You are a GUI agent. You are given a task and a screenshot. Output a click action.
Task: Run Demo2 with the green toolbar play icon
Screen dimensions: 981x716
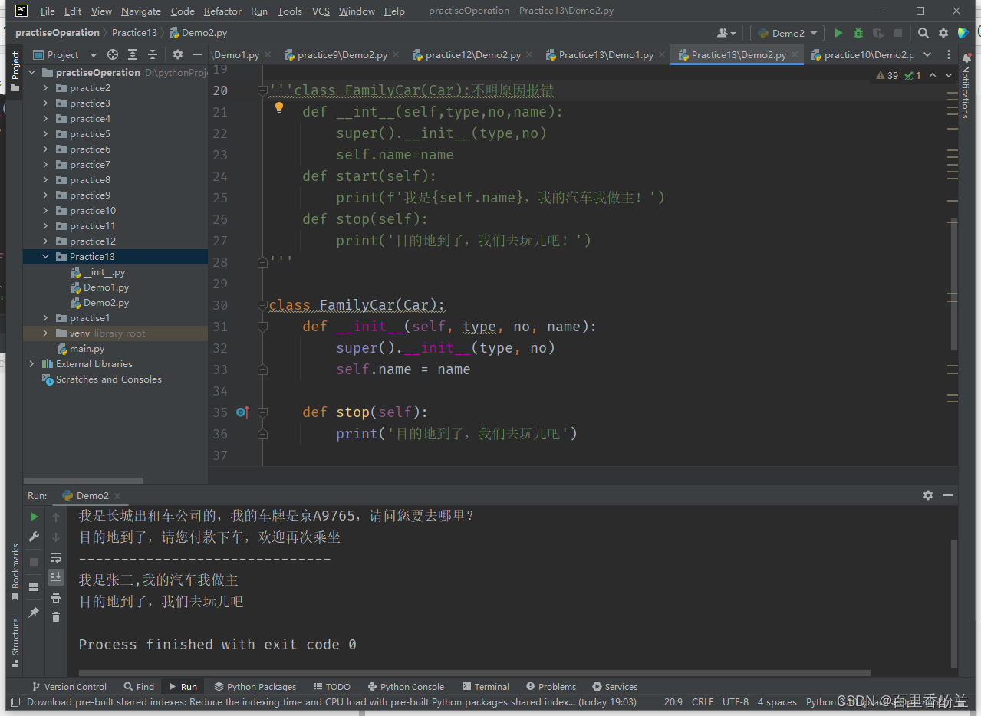click(838, 33)
